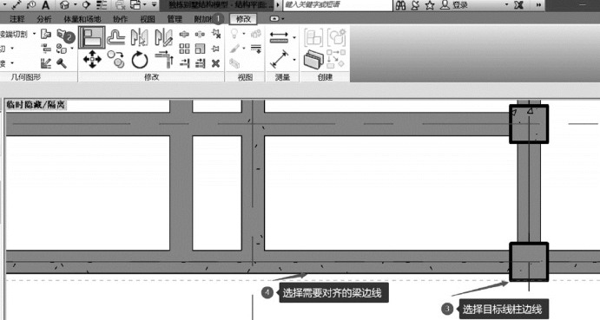Choose the Move tool with four arrows
600x320 pixels.
pos(92,59)
